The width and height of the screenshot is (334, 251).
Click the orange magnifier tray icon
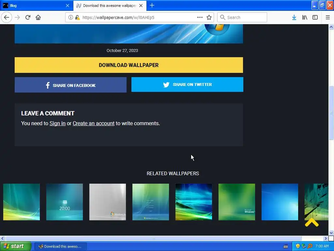310,246
